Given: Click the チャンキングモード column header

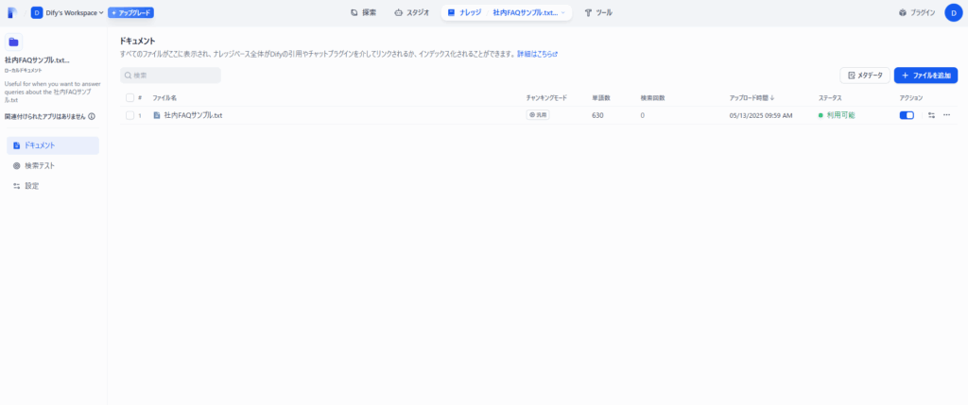Looking at the screenshot, I should tap(546, 97).
